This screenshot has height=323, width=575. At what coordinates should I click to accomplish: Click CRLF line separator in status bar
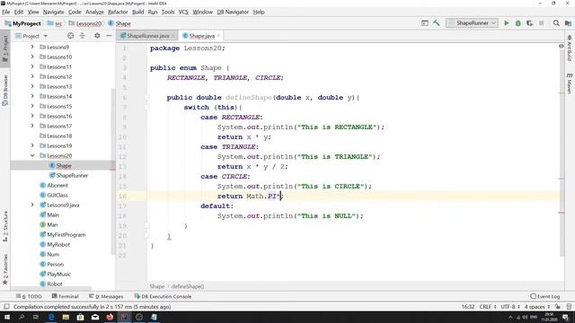(x=487, y=307)
